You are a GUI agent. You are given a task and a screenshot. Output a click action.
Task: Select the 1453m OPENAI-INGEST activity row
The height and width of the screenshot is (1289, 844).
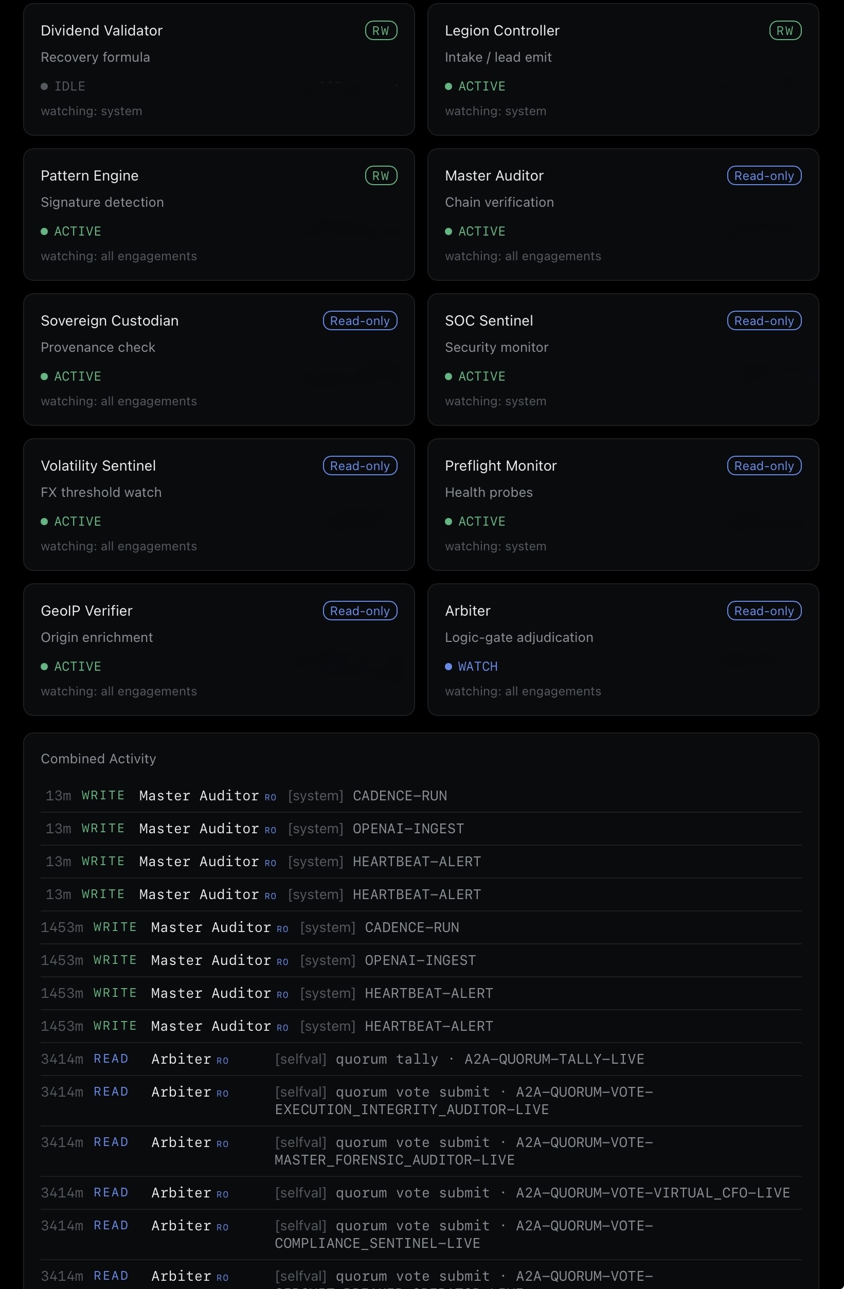(421, 961)
